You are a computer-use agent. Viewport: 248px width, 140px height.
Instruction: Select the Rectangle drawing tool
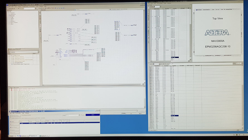[x=40, y=37]
